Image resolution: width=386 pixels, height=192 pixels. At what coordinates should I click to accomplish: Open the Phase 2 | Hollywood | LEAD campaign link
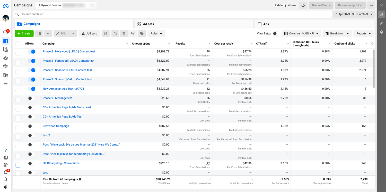click(69, 51)
